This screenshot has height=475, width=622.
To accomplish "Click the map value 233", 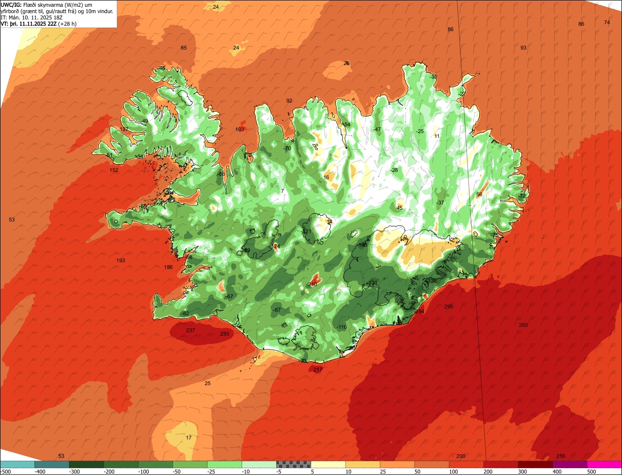I will pos(225,334).
